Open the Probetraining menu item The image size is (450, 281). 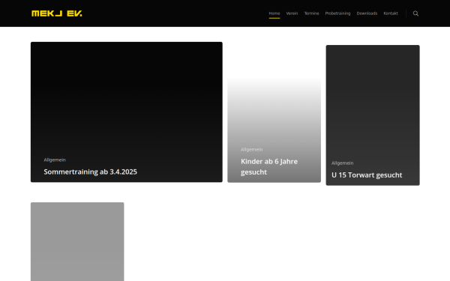pyautogui.click(x=337, y=13)
